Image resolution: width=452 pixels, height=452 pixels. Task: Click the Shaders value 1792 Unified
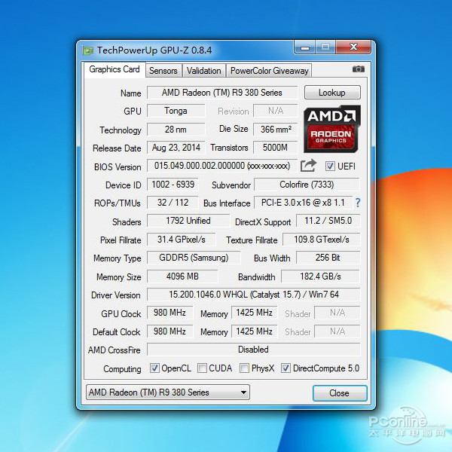188,221
